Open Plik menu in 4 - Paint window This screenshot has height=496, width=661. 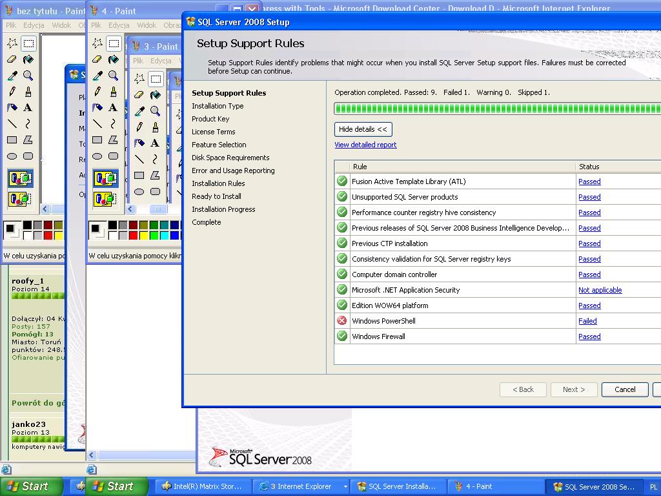point(96,25)
